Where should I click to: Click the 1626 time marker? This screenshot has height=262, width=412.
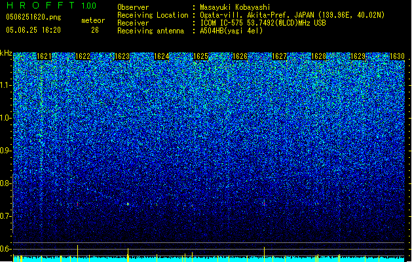pyautogui.click(x=240, y=56)
